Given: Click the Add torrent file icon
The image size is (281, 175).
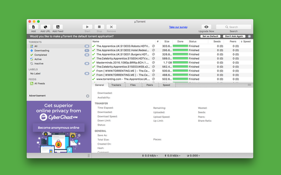Looking at the screenshot, I should pos(34,27).
